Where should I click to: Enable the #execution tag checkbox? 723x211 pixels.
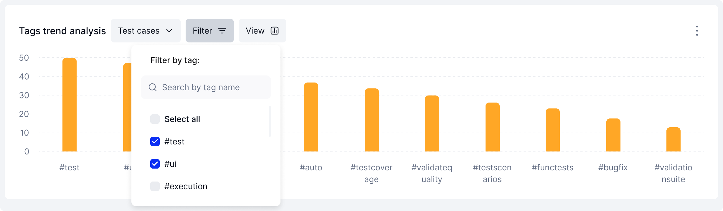(x=155, y=186)
